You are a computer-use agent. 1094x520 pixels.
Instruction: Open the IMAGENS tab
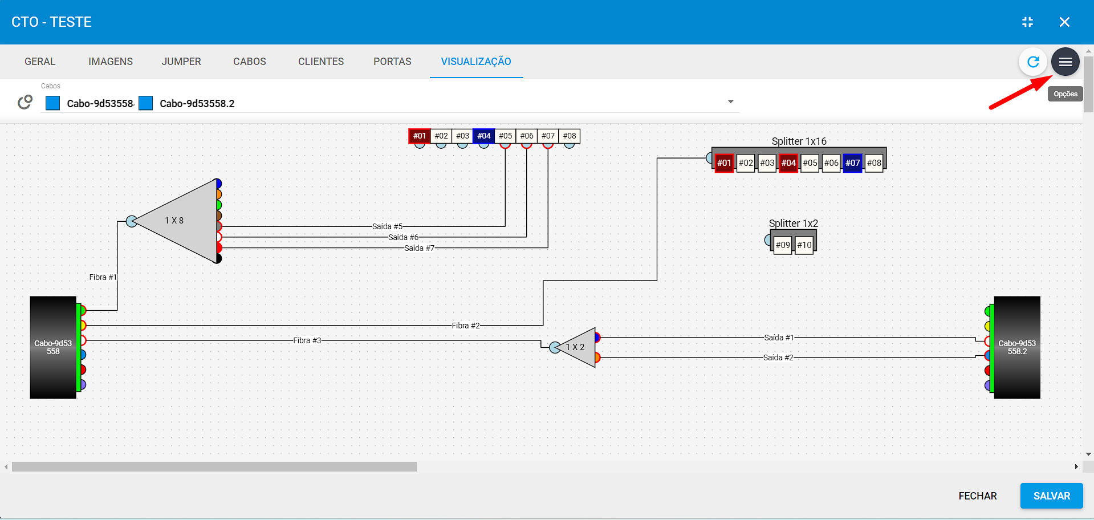[x=111, y=62]
